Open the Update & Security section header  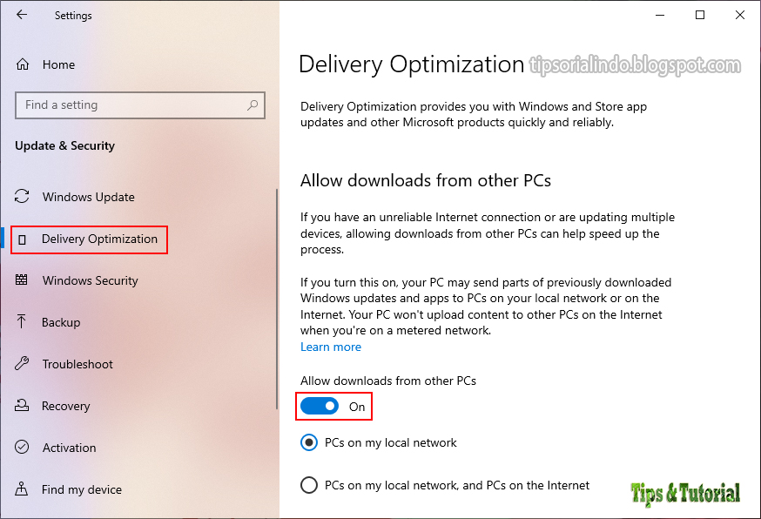click(x=64, y=145)
